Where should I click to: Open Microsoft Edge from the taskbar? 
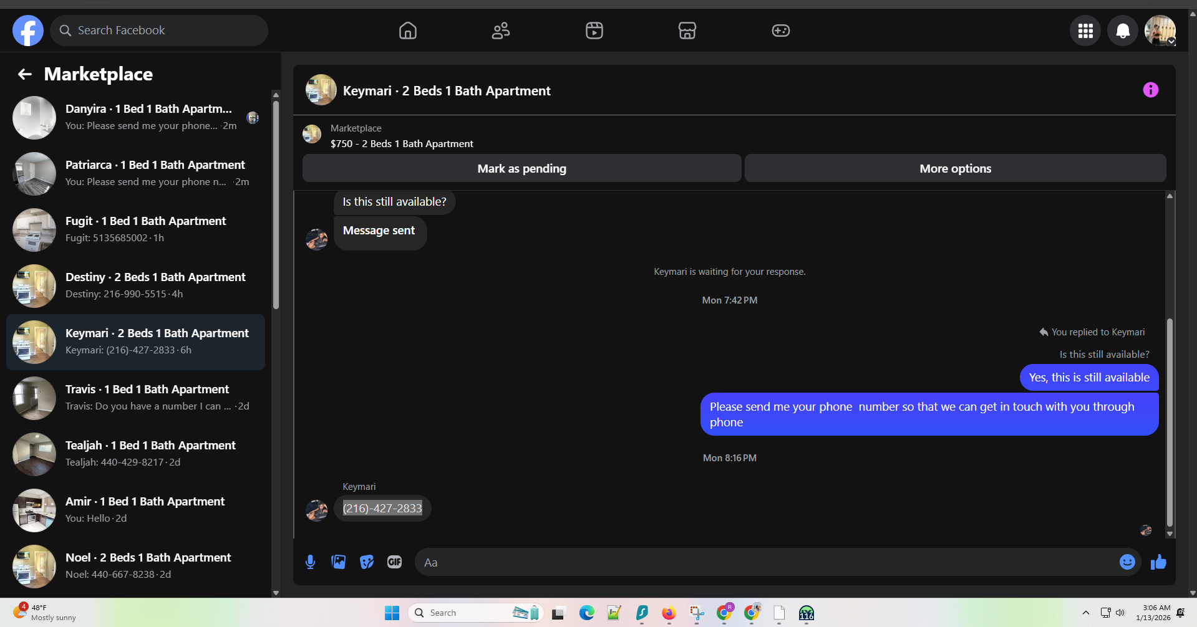click(x=586, y=613)
